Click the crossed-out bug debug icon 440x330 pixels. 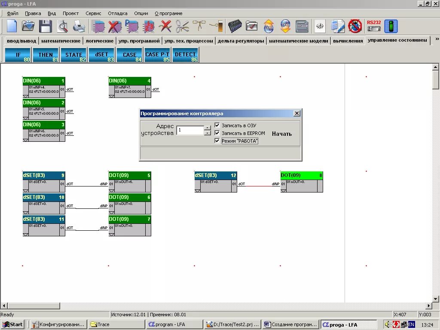pyautogui.click(x=355, y=26)
